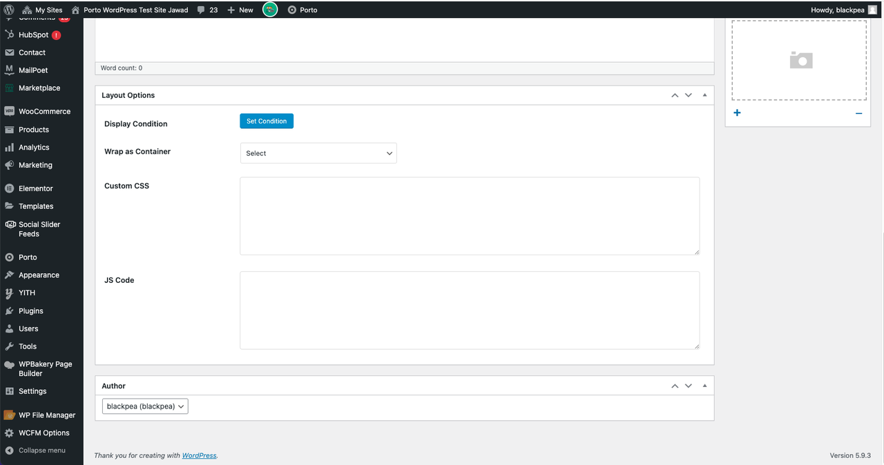The width and height of the screenshot is (884, 465).
Task: Focus the JS Code text area
Action: pyautogui.click(x=470, y=310)
